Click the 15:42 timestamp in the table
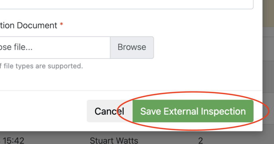The image size is (274, 144). [x=13, y=140]
